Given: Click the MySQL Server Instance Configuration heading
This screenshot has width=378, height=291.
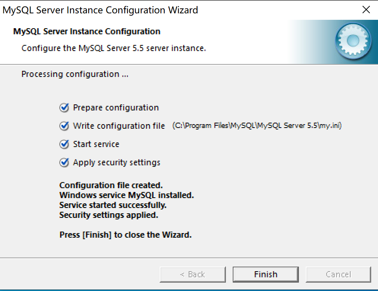Looking at the screenshot, I should 87,31.
